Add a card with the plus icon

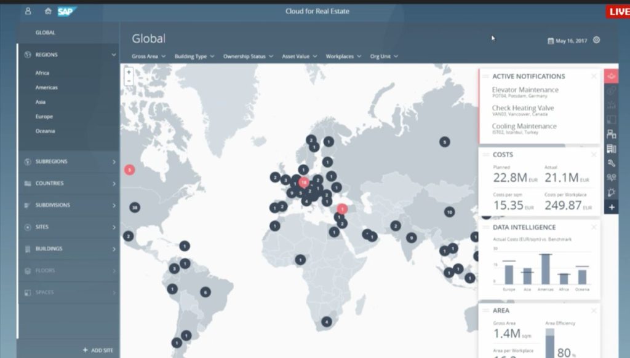pyautogui.click(x=611, y=207)
